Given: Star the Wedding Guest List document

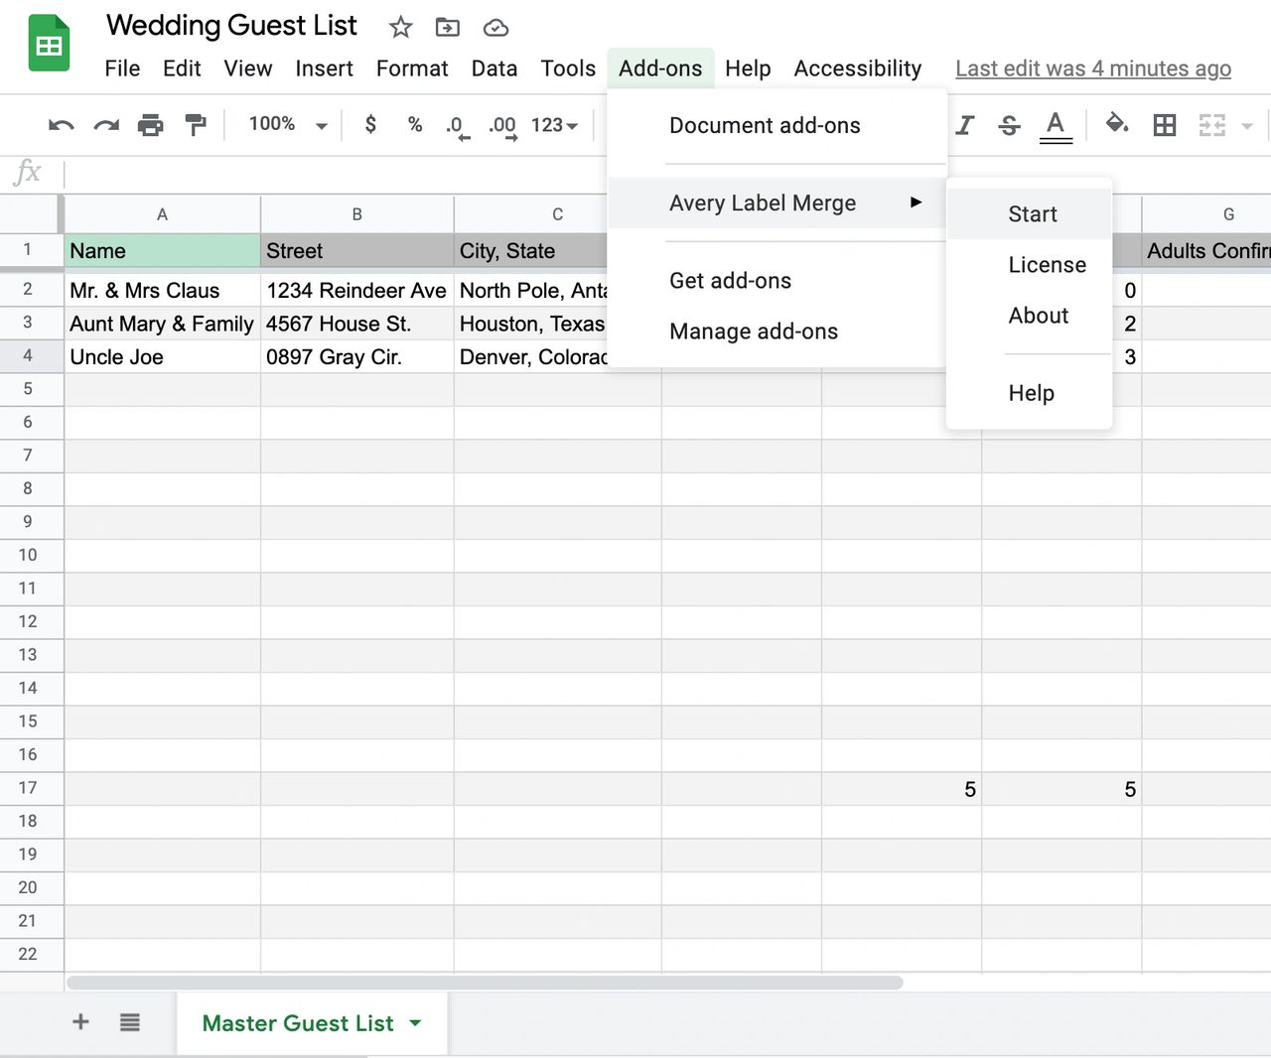Looking at the screenshot, I should click(400, 27).
